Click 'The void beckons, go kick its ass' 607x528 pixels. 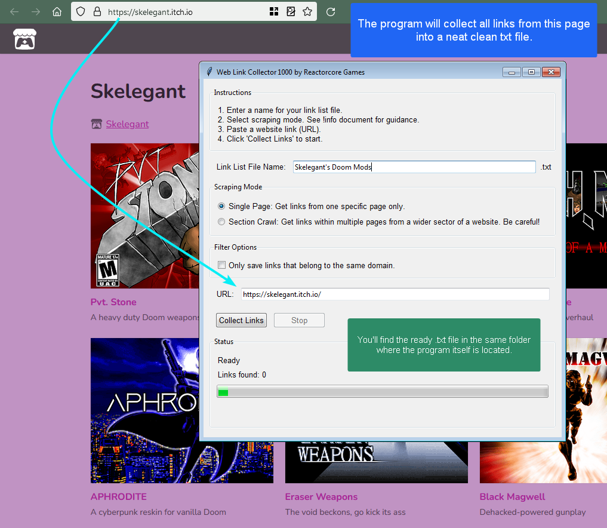(346, 512)
